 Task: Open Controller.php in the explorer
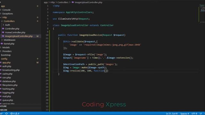12,29
